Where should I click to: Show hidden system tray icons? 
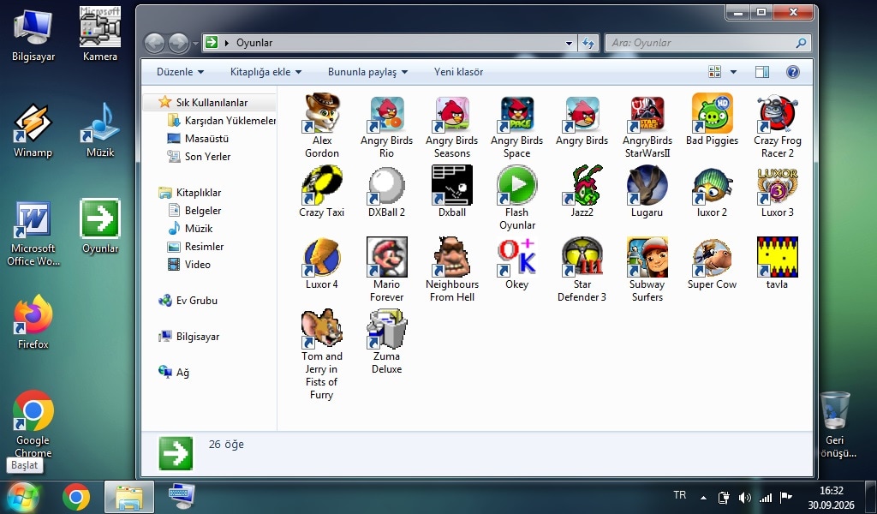pyautogui.click(x=703, y=498)
